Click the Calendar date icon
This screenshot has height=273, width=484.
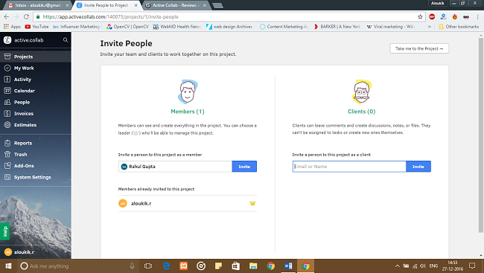[x=7, y=91]
